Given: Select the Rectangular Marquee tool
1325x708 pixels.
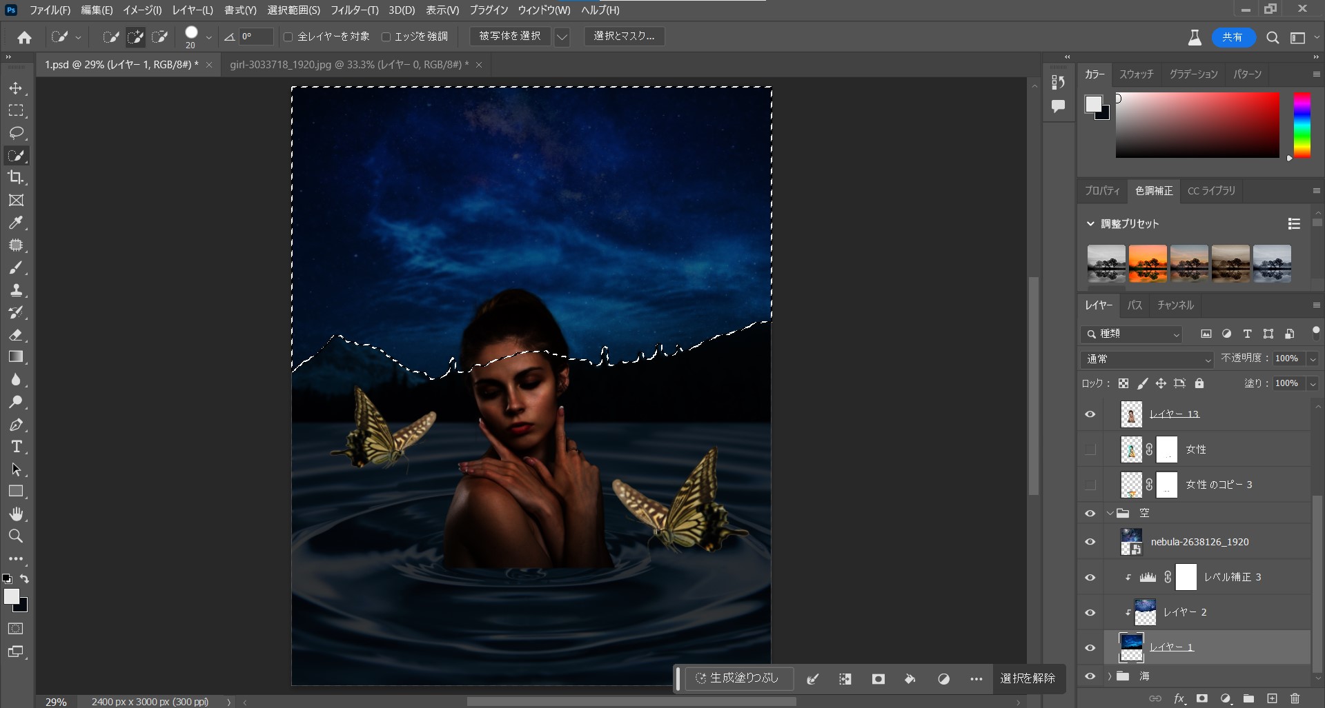Looking at the screenshot, I should pos(16,110).
